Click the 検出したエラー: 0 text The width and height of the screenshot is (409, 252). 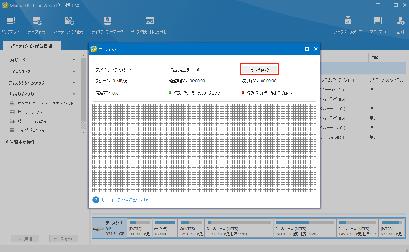184,70
